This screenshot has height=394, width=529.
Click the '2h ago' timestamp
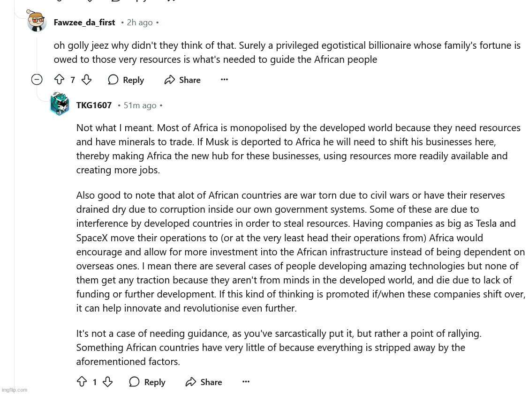tap(140, 22)
